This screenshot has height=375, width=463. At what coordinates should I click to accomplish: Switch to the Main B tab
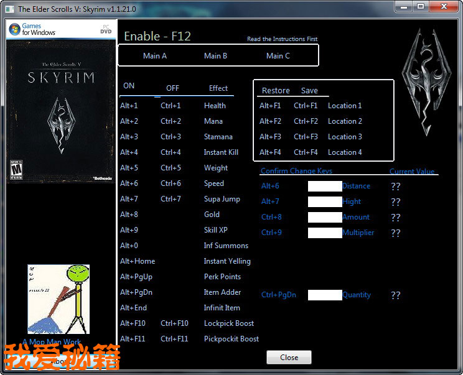[x=215, y=55]
